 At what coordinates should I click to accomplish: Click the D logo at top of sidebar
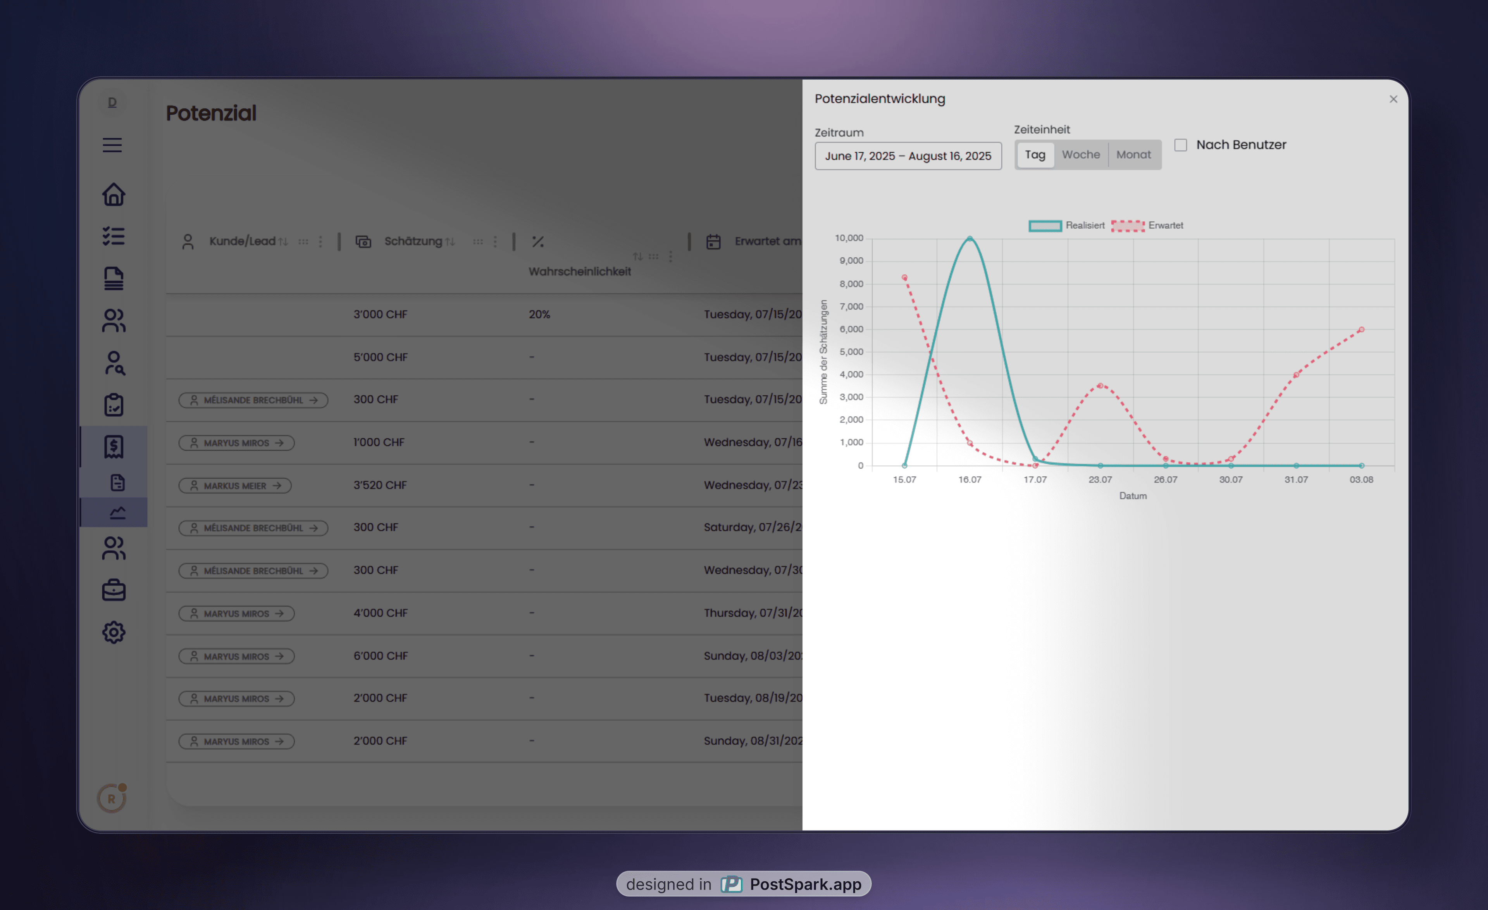click(x=112, y=102)
